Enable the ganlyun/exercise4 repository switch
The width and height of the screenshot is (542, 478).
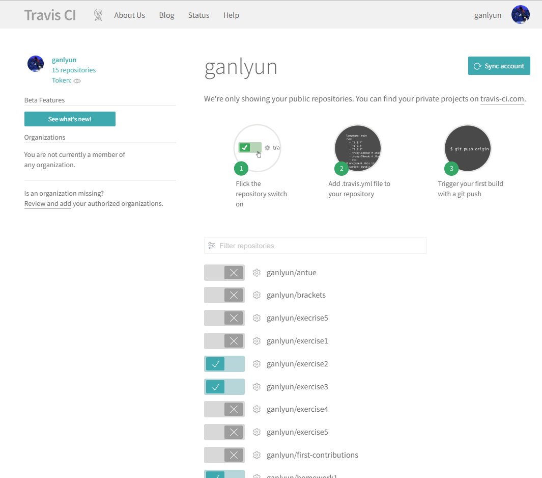click(x=224, y=410)
